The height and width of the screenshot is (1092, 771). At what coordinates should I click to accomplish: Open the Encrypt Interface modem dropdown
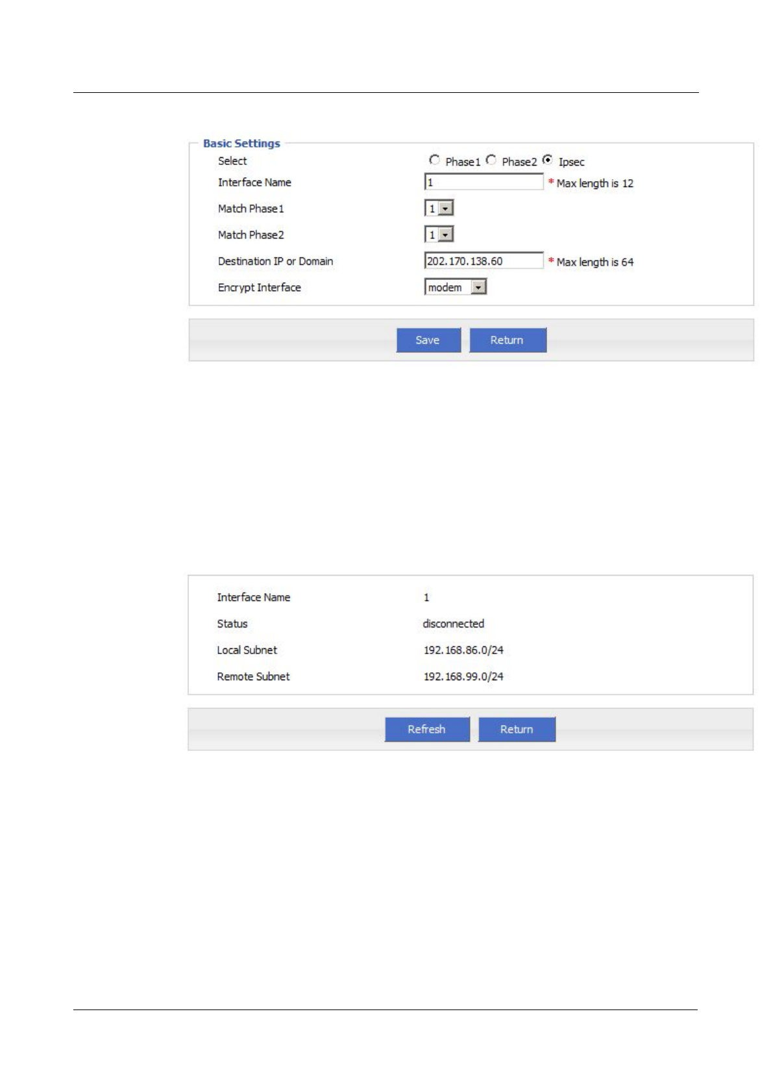(x=456, y=287)
